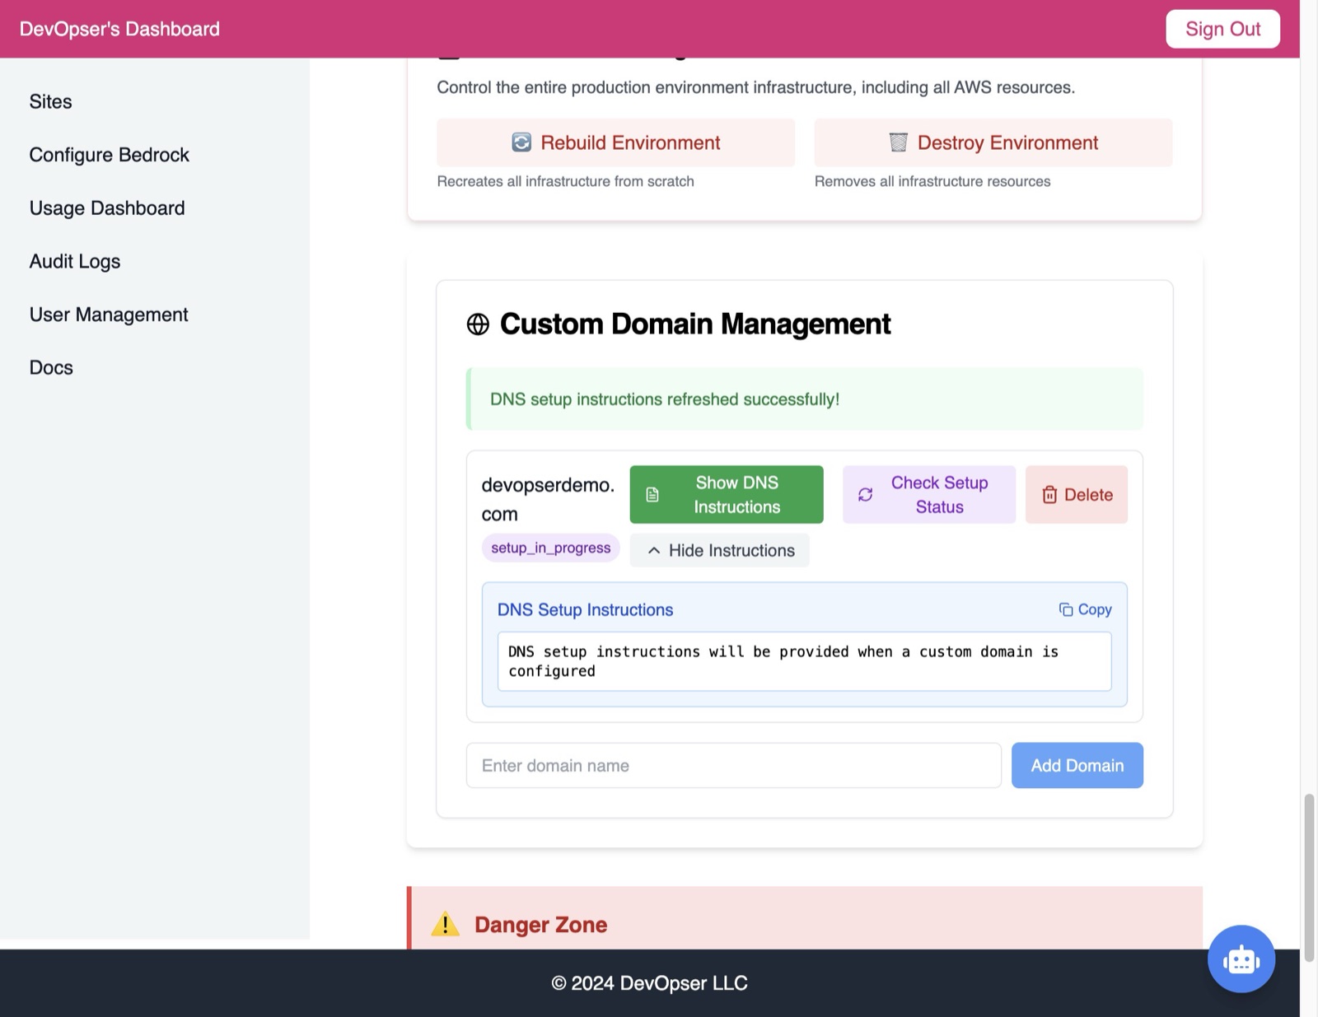Image resolution: width=1318 pixels, height=1017 pixels.
Task: Click 'Recreates all infrastructure from scratch' caption
Action: pos(566,181)
